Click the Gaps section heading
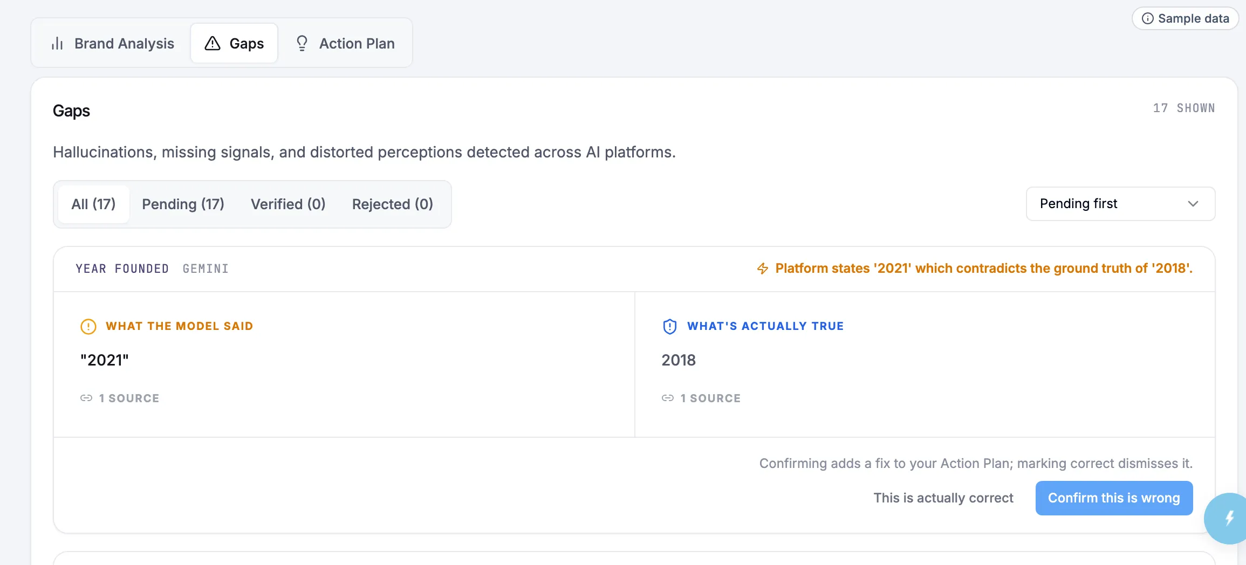This screenshot has height=565, width=1246. coord(71,111)
